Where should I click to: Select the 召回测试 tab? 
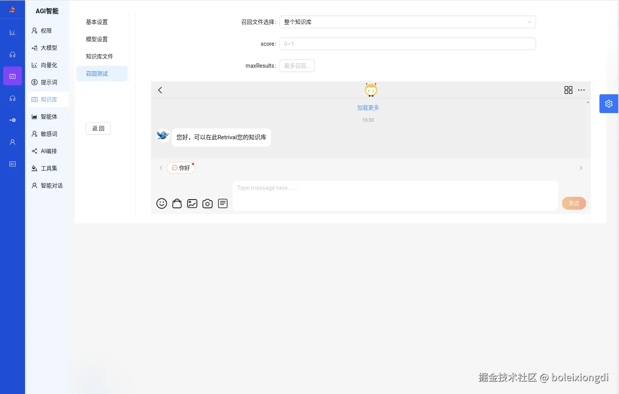[x=102, y=74]
